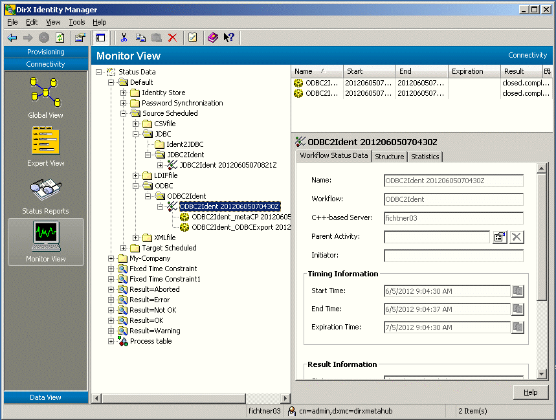Click the Parent Activity browse icon

click(x=499, y=237)
